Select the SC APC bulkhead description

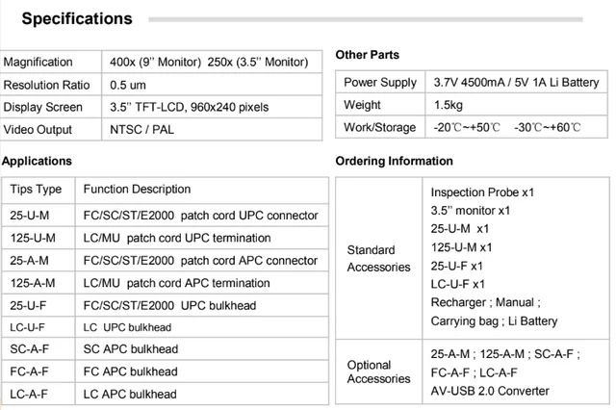[x=131, y=349]
